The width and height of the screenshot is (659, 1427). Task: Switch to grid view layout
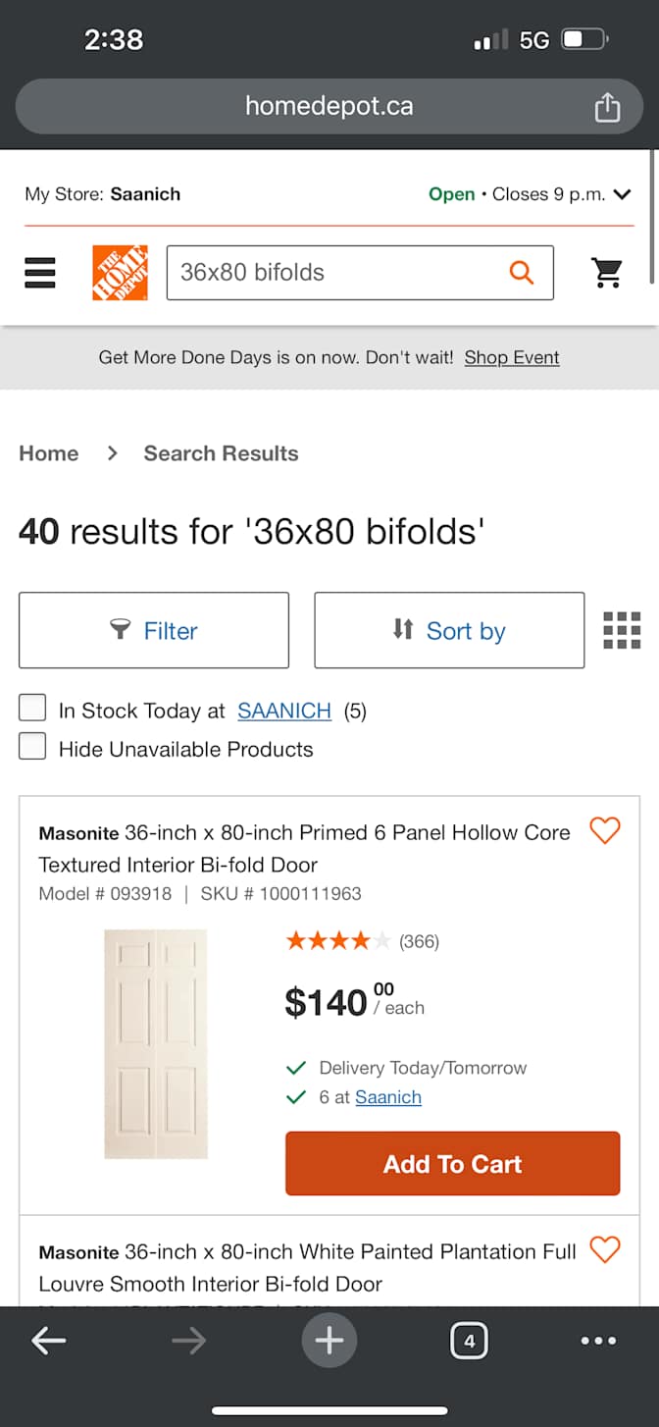point(622,630)
